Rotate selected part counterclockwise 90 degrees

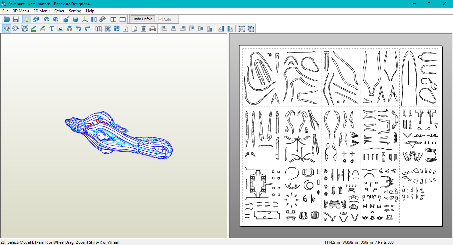[x=221, y=29]
